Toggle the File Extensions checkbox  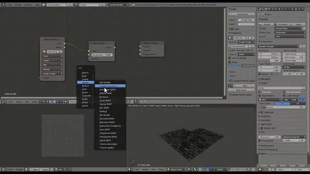[x=284, y=92]
